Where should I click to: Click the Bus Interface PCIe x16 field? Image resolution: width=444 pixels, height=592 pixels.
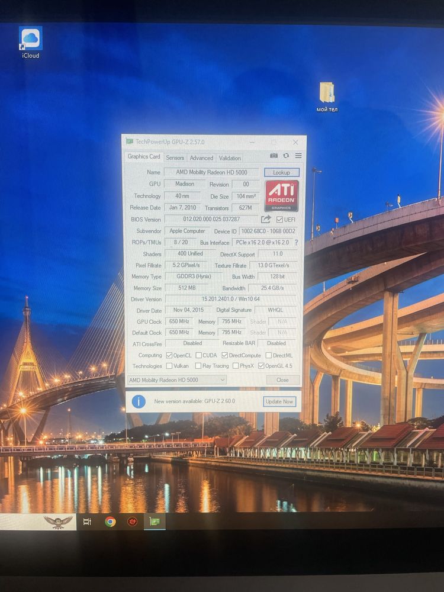[263, 242]
